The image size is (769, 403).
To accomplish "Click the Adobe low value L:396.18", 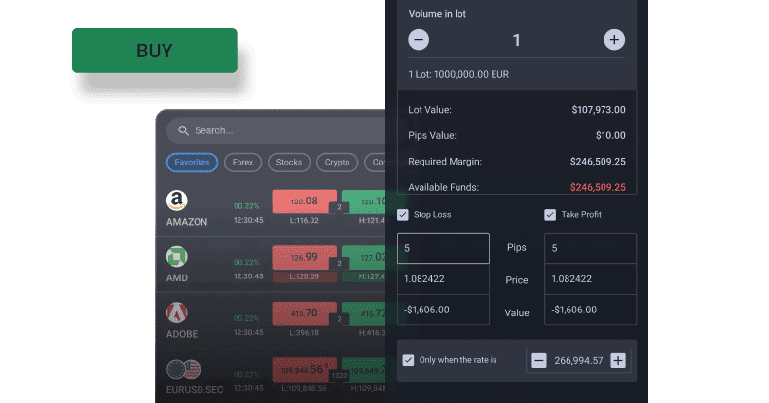I will [x=304, y=333].
